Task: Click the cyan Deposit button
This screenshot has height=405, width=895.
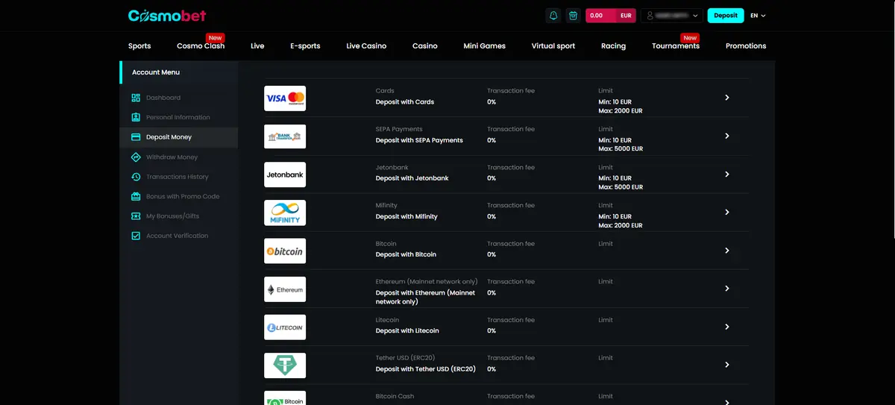Action: click(x=726, y=15)
